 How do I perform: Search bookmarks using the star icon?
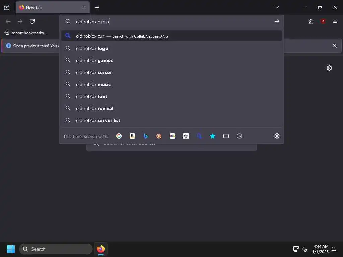(213, 136)
